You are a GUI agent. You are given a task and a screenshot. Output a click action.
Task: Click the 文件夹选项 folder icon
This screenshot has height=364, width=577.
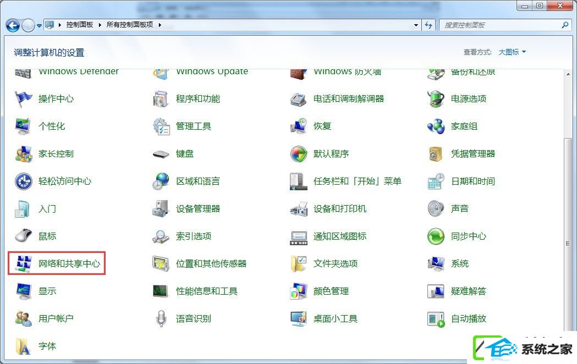[x=299, y=263]
